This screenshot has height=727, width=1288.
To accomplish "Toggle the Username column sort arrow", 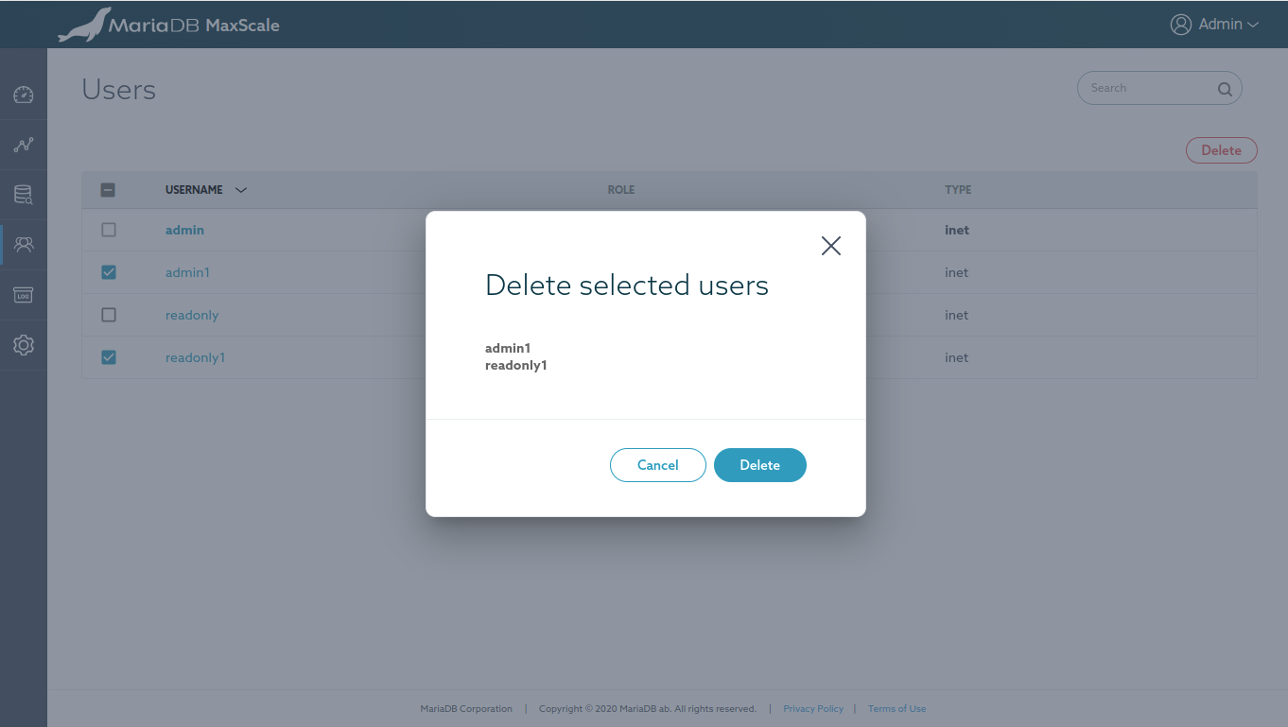I will (x=241, y=190).
